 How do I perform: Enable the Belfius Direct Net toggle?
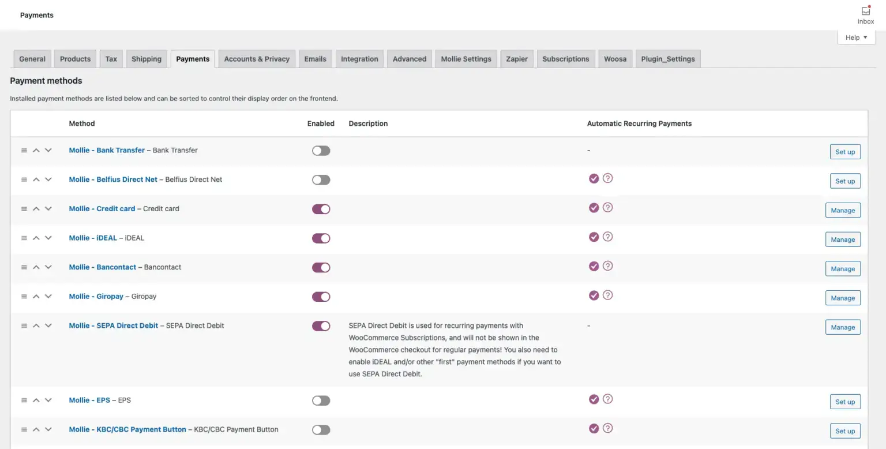[x=321, y=180]
